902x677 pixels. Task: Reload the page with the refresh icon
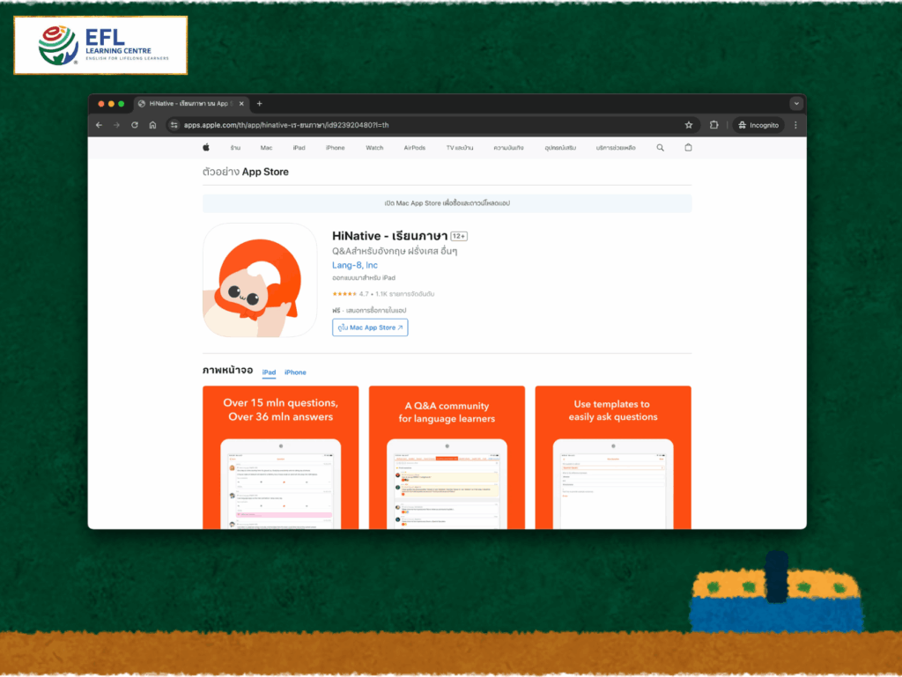135,125
